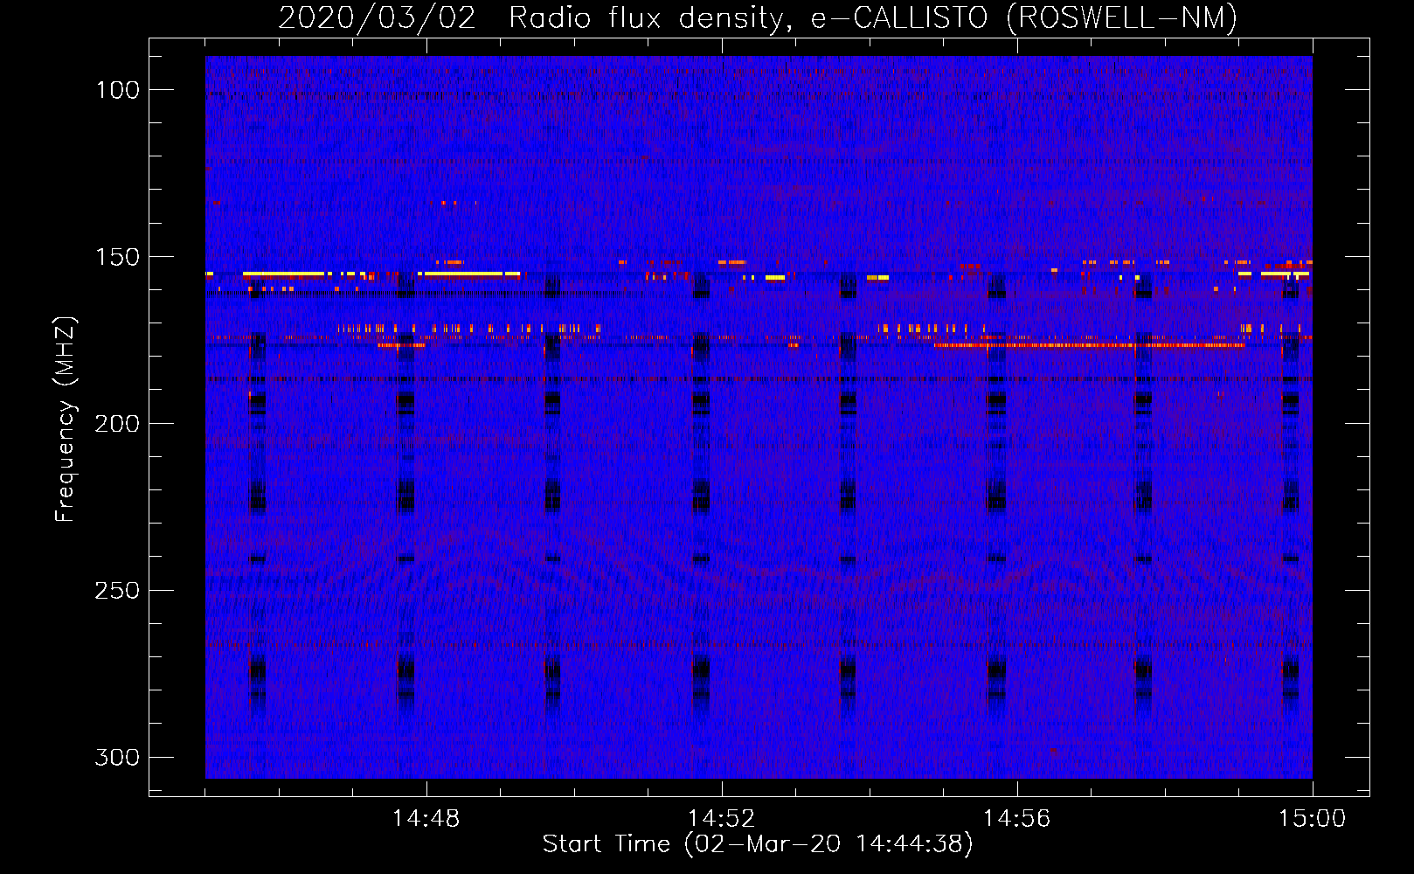Click the 150 frequency tick label
The image size is (1414, 874).
tap(117, 257)
